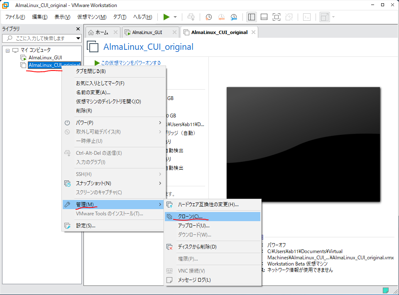The width and height of the screenshot is (399, 295).
Task: Close the ライブラリ panel
Action: 78,29
